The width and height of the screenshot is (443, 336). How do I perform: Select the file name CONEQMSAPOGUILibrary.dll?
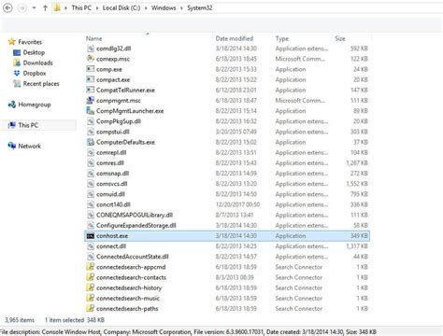coord(135,215)
